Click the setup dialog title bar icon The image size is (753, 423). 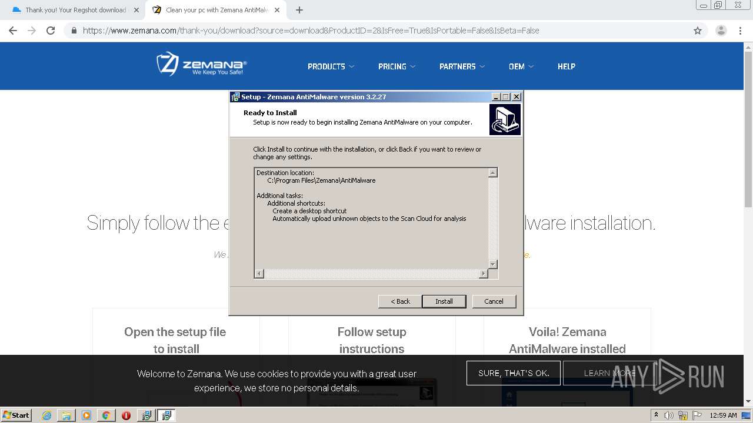[x=235, y=97]
